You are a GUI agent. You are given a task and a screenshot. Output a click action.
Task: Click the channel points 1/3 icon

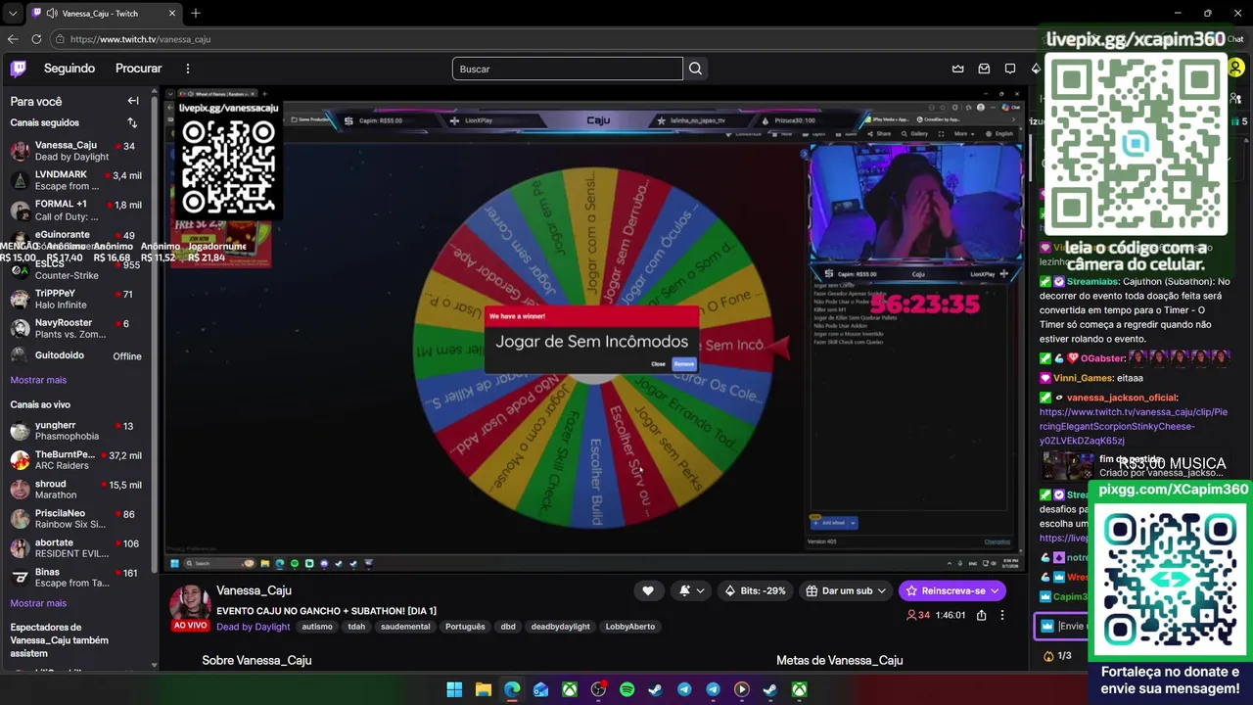1057,656
